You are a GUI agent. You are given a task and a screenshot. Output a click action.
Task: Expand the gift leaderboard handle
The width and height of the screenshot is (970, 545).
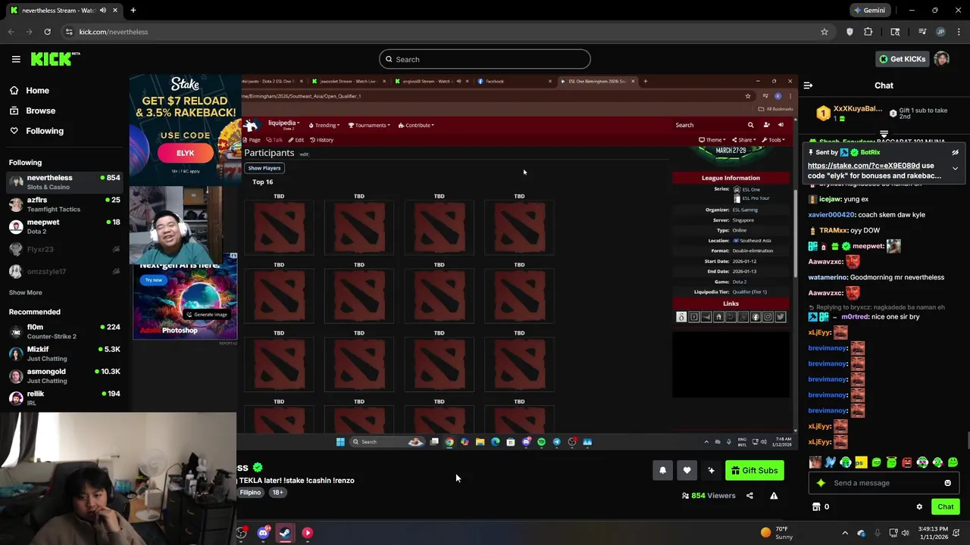point(884,135)
